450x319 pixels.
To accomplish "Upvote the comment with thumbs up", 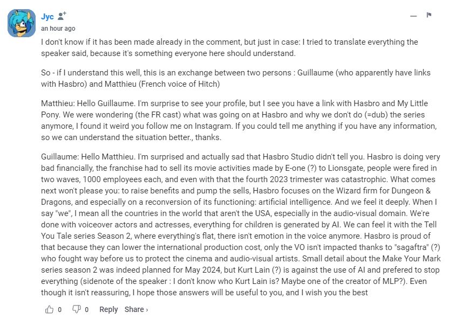I will click(50, 309).
